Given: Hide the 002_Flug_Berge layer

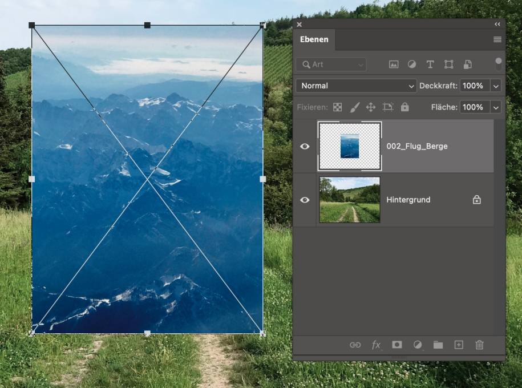Looking at the screenshot, I should click(305, 146).
